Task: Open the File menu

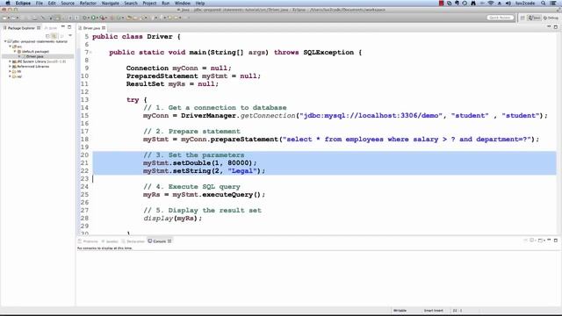Action: pyautogui.click(x=39, y=4)
